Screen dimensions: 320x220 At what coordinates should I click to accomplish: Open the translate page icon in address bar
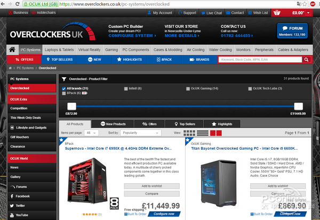point(299,4)
